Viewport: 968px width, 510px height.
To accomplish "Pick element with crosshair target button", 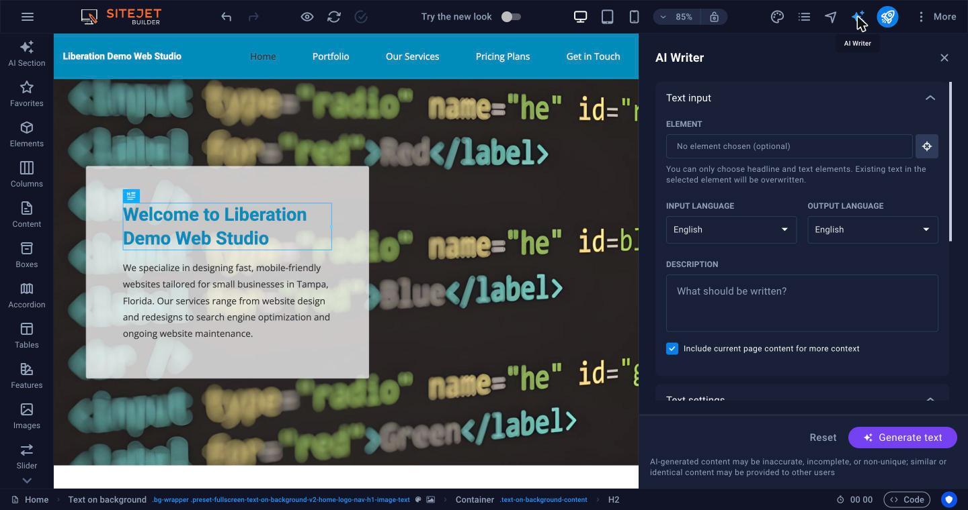I will pyautogui.click(x=927, y=146).
